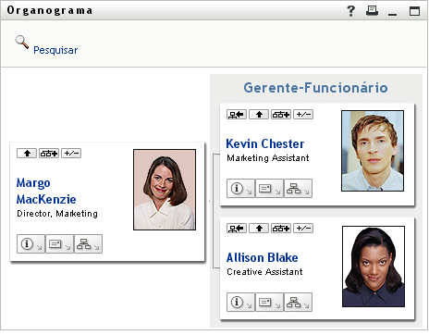Viewport: 429px width, 335px height.
Task: Open Kevin Chester's name link
Action: tap(265, 144)
